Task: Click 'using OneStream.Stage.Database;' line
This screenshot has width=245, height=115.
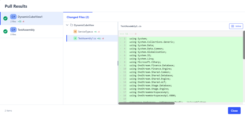Action: pos(151,85)
